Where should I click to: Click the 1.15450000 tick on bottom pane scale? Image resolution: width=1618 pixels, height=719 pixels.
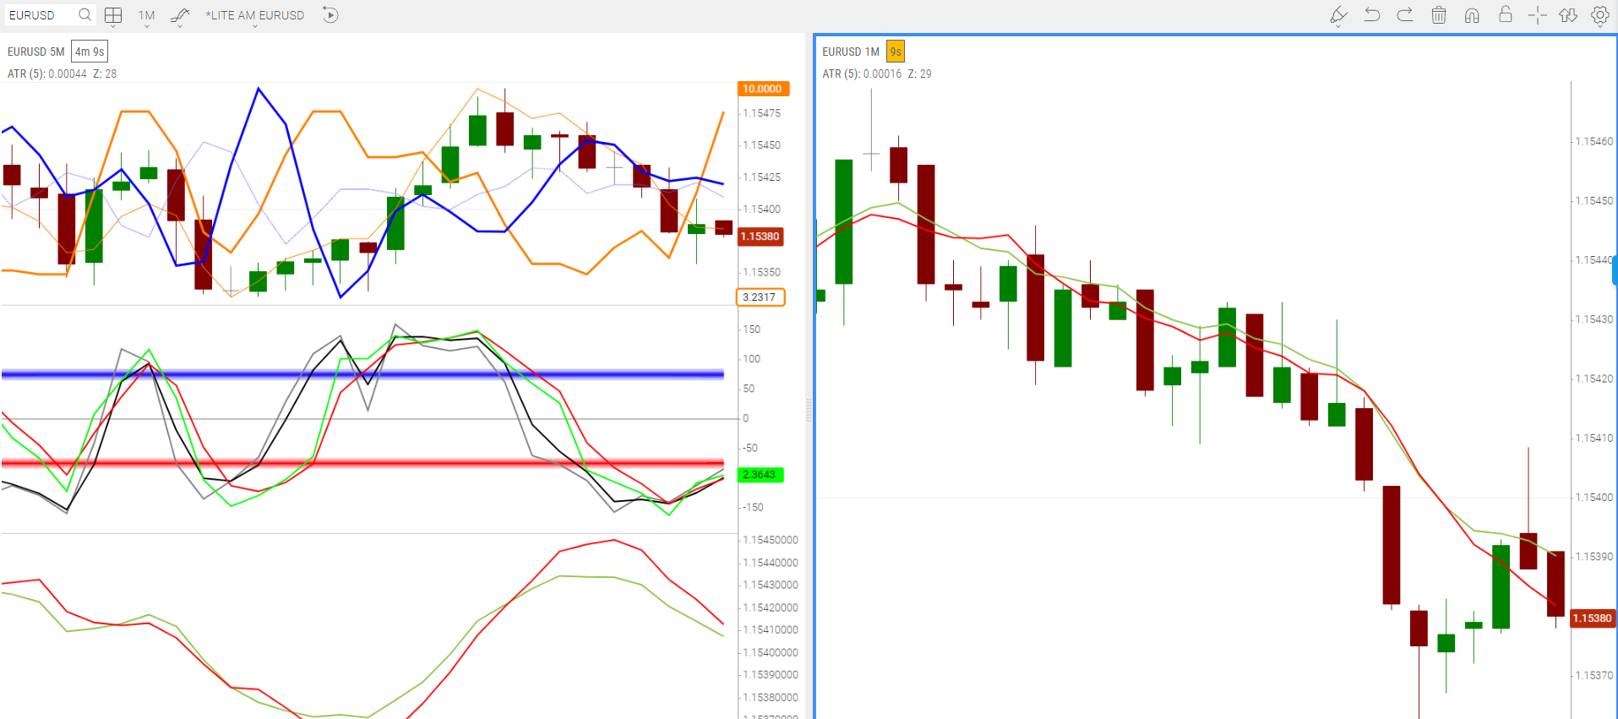[x=771, y=540]
